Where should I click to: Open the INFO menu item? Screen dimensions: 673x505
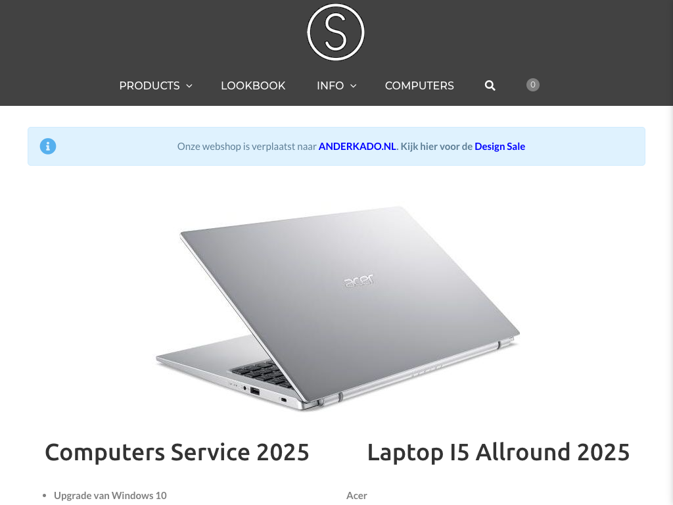pyautogui.click(x=330, y=85)
